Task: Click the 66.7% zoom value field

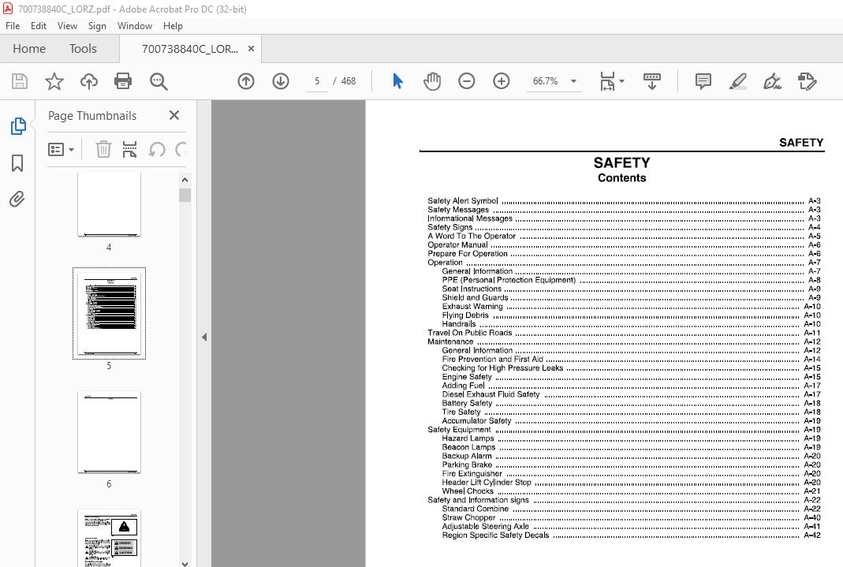Action: tap(545, 81)
